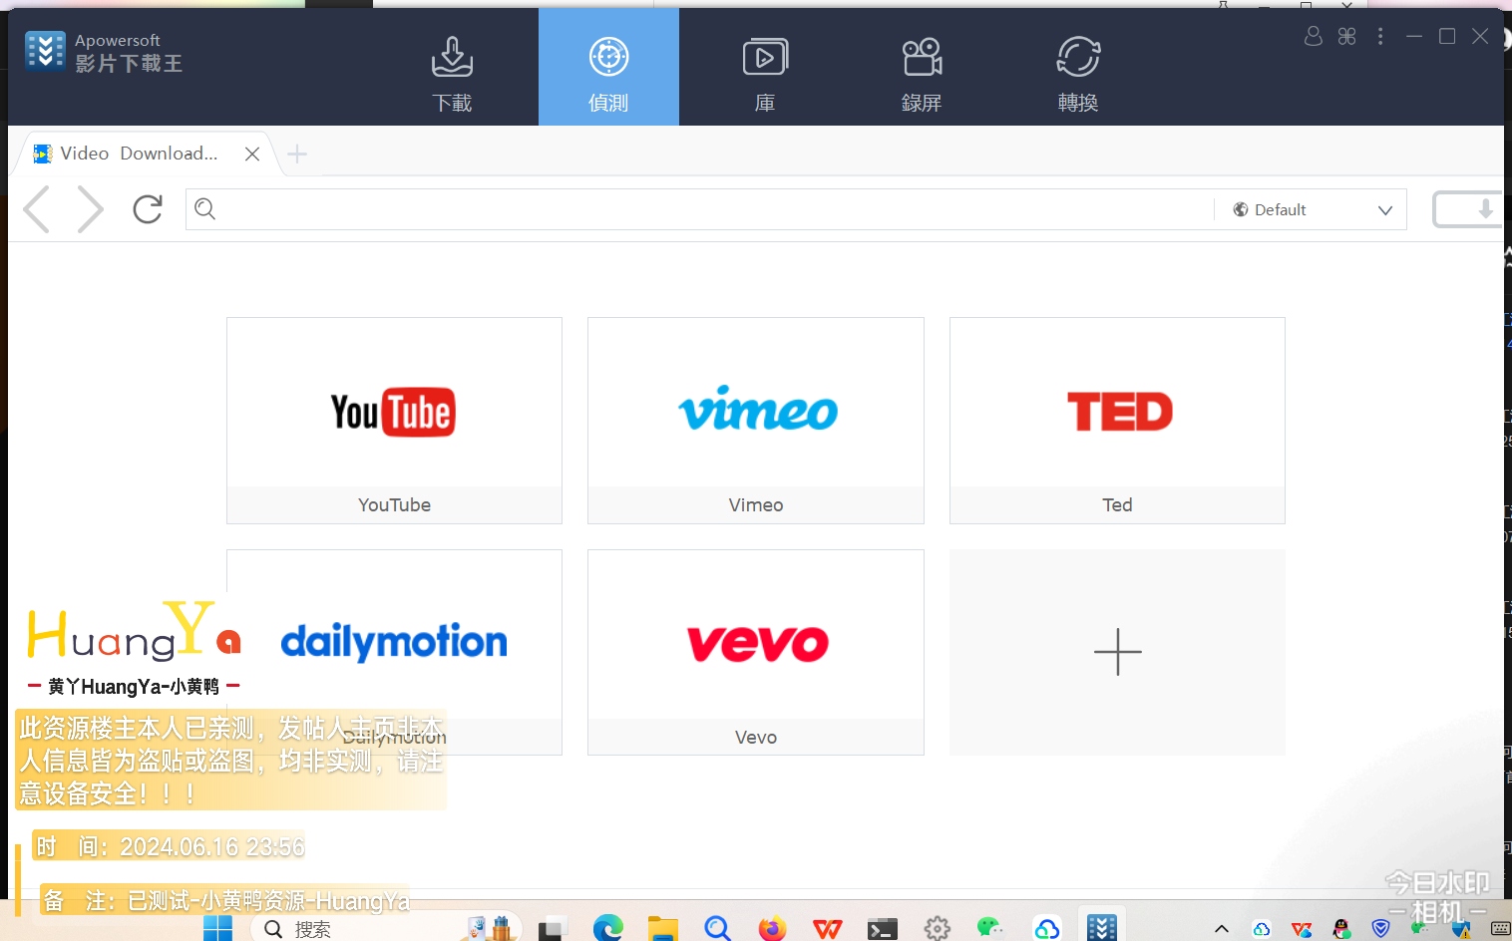Close the Video Download... browser tab
1512x941 pixels.
(252, 154)
